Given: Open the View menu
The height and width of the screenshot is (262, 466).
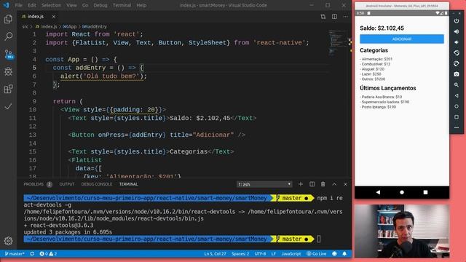Looking at the screenshot, I should pyautogui.click(x=71, y=5).
